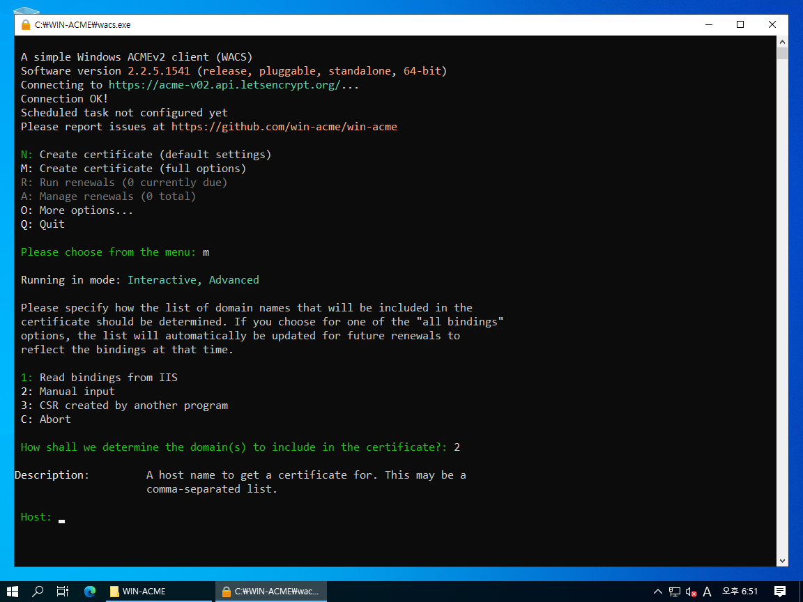Toggle IME input mode indicator 'A'
The width and height of the screenshot is (803, 602).
pyautogui.click(x=708, y=592)
